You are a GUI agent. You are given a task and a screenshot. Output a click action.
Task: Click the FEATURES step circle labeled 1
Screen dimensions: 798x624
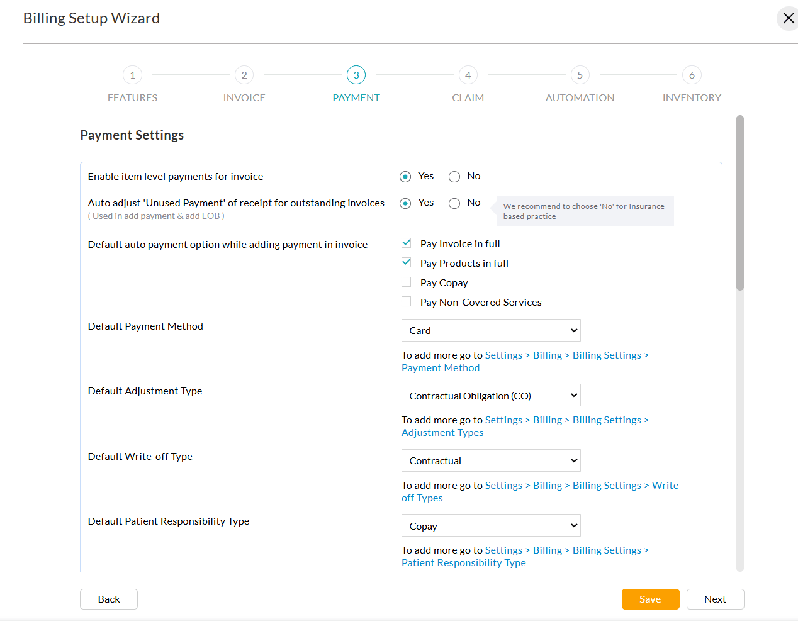click(x=132, y=74)
